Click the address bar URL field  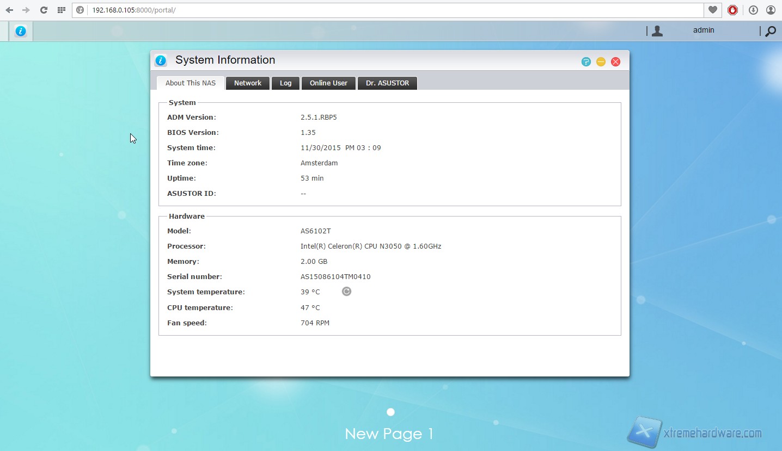(x=381, y=10)
